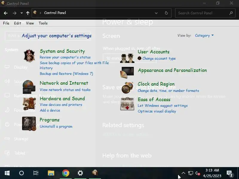Open the Programs category icon

(x=29, y=124)
